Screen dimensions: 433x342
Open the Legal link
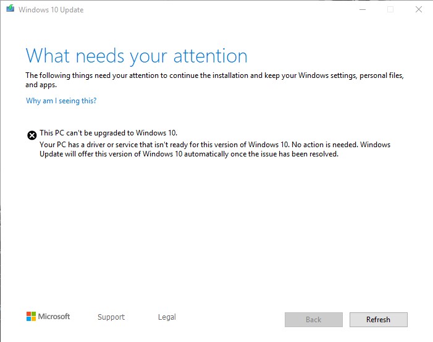point(167,317)
